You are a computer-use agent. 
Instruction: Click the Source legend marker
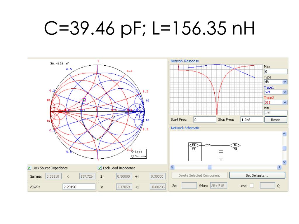132,156
